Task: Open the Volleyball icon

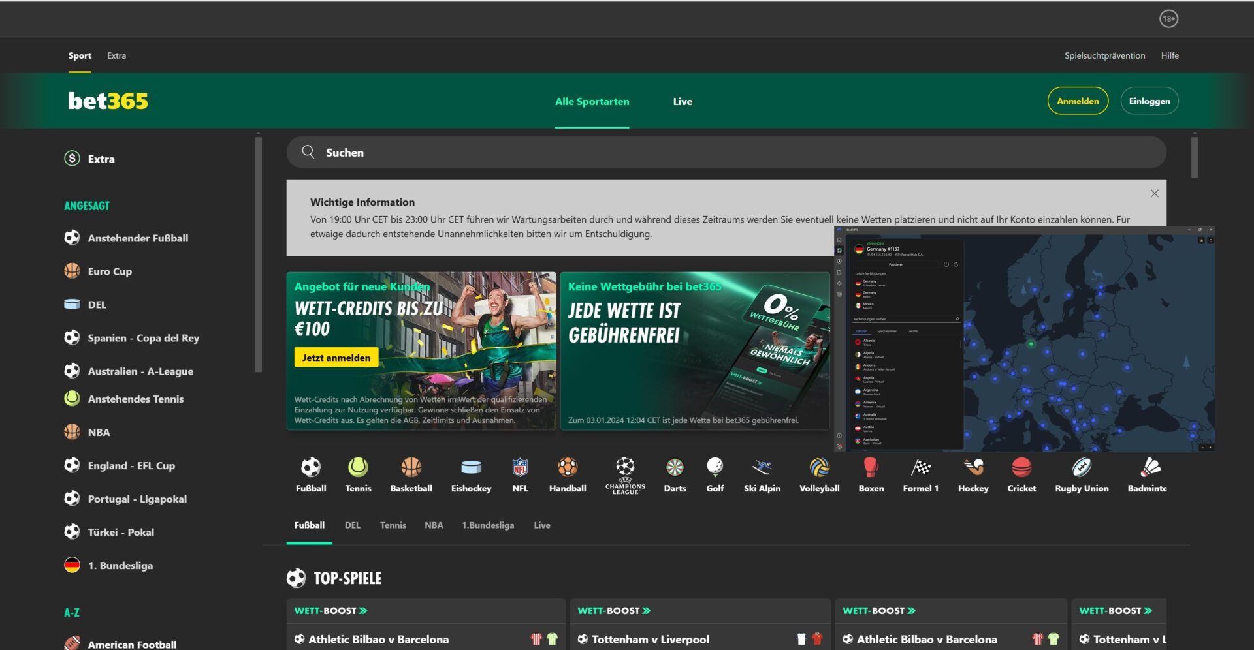Action: coord(820,467)
